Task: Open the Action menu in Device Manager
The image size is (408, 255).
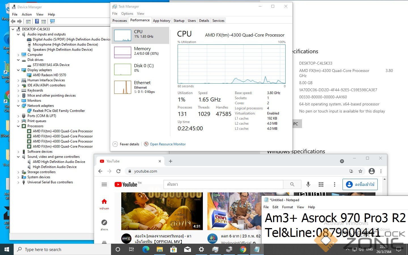Action: (x=27, y=14)
